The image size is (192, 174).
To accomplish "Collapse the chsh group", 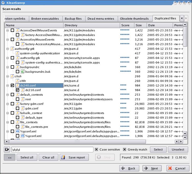I will pyautogui.click(x=8, y=76).
